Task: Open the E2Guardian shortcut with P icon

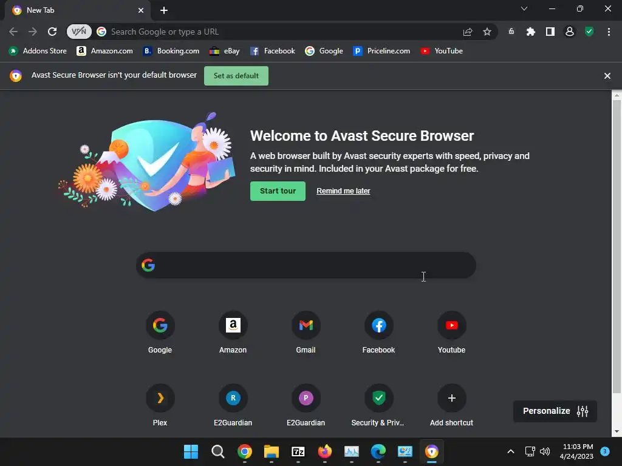Action: pos(306,405)
